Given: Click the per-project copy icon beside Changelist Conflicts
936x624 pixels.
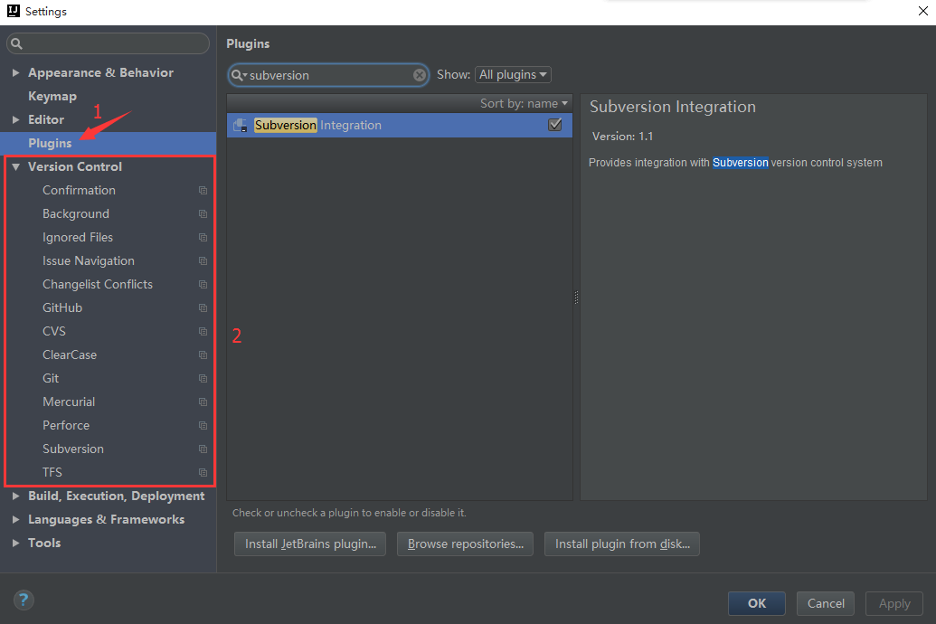Looking at the screenshot, I should 203,284.
